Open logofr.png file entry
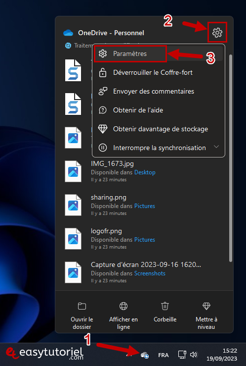 [106, 231]
